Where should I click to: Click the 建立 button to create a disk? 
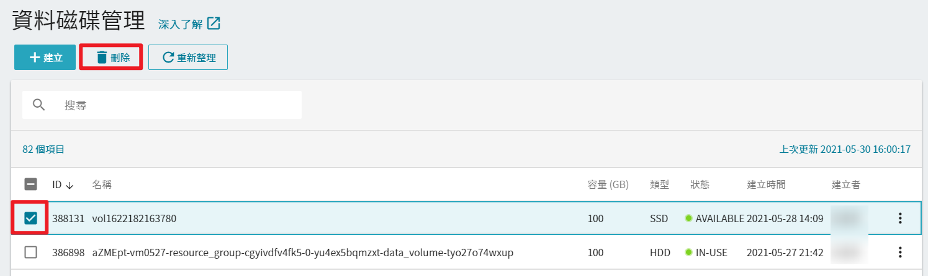(45, 58)
